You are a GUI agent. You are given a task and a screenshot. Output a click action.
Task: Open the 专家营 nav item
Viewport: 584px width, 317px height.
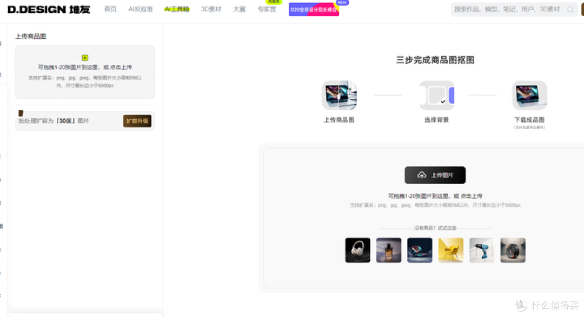(x=266, y=9)
